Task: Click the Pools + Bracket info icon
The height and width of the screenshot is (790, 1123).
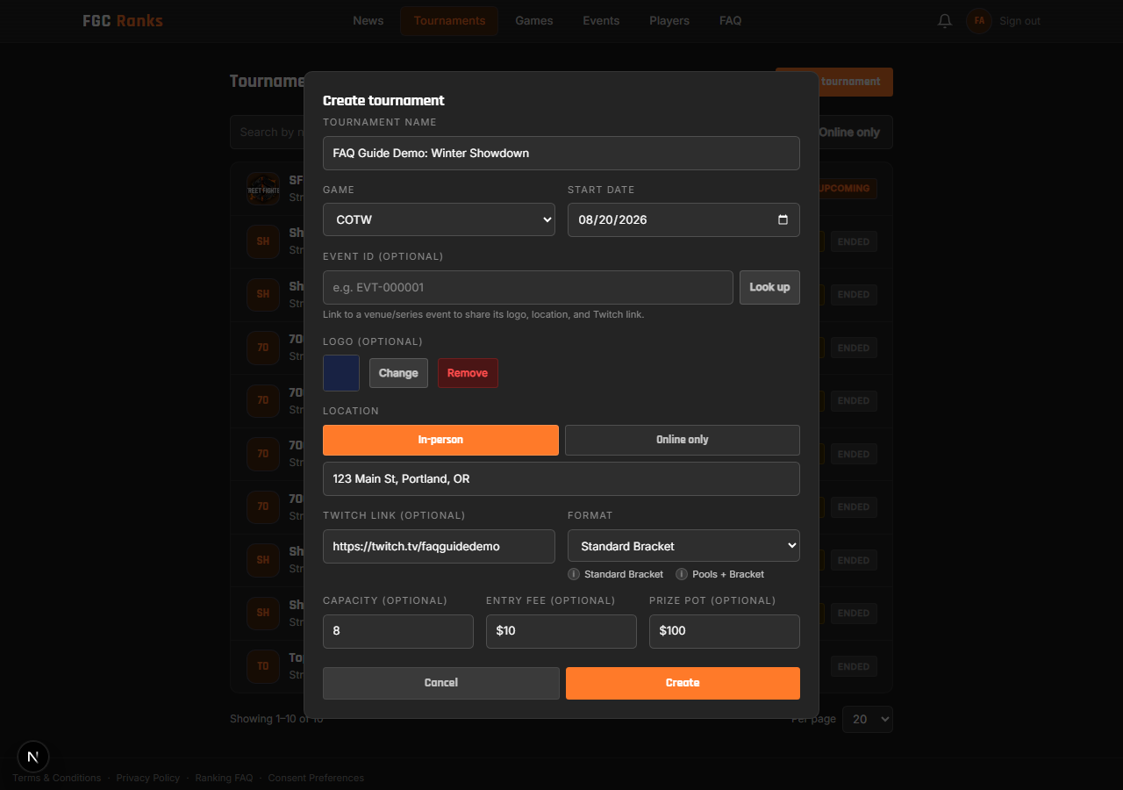Action: 682,574
